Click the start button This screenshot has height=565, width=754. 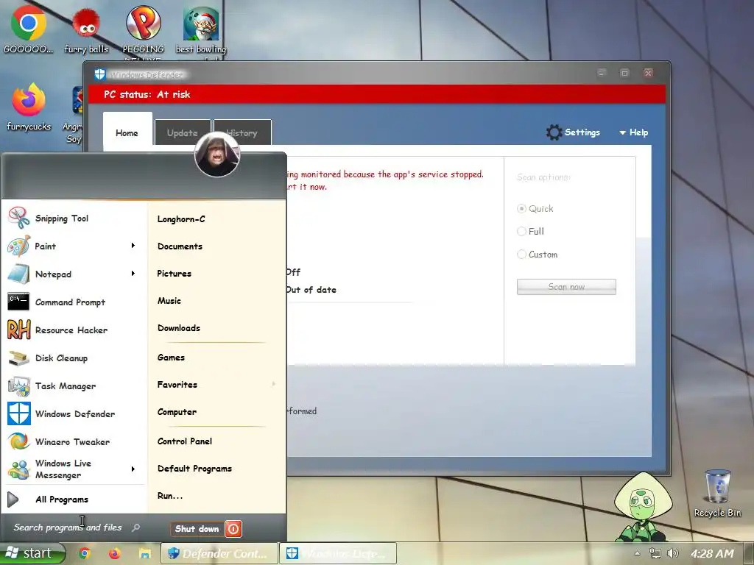(32, 553)
